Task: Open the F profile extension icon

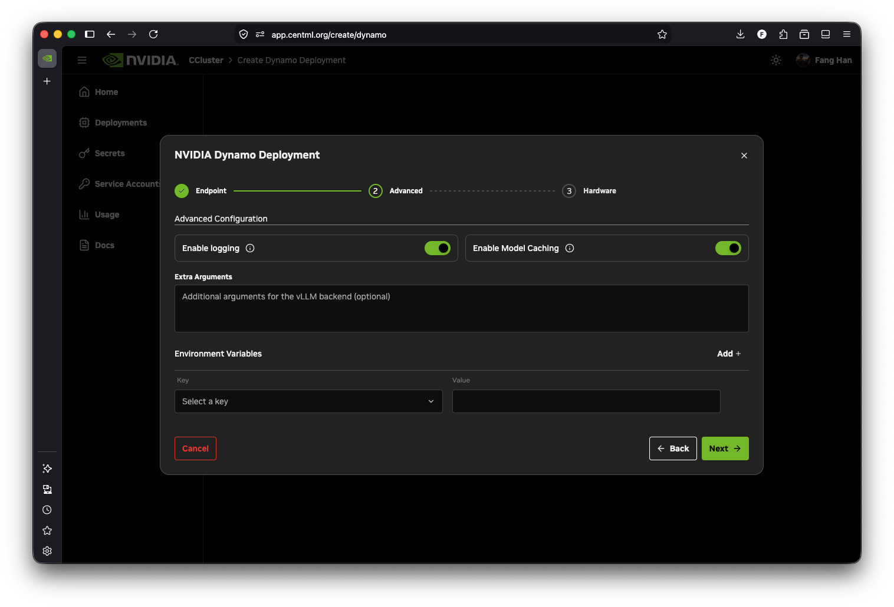Action: 762,34
